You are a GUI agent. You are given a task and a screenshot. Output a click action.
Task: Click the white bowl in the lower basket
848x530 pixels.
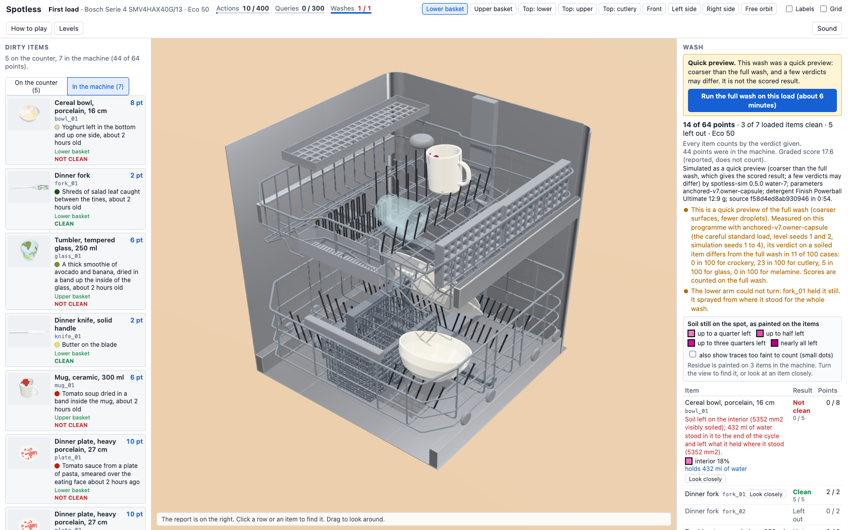coord(435,353)
